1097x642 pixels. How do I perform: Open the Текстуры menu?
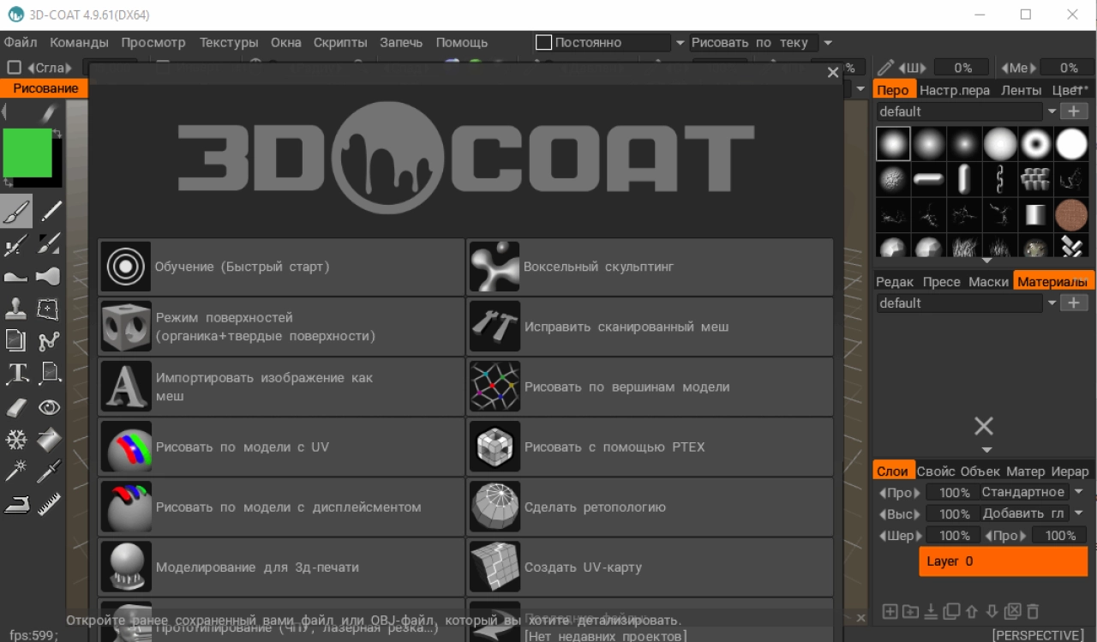tap(229, 42)
